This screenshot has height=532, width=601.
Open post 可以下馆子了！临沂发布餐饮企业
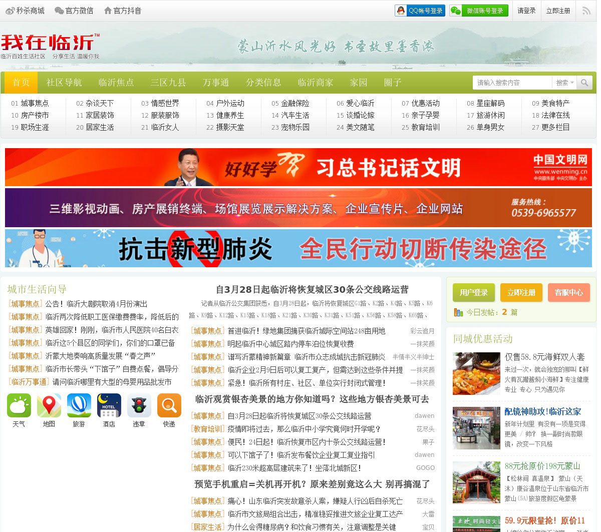tap(301, 455)
